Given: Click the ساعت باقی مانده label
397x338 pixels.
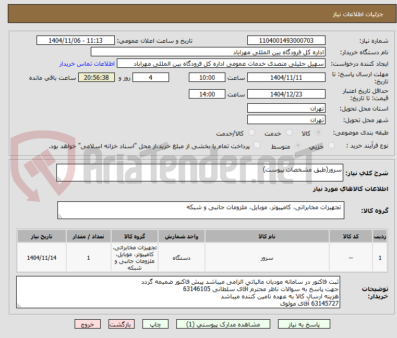Looking at the screenshot, I should click(x=52, y=78).
